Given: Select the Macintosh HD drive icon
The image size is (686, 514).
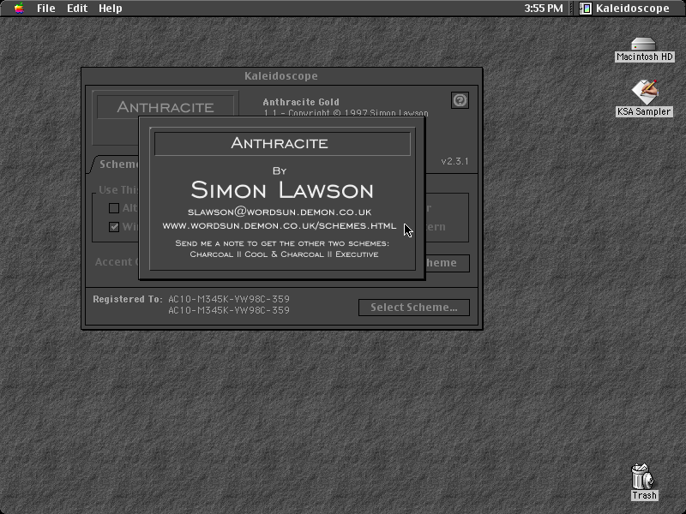Looking at the screenshot, I should pos(644,50).
